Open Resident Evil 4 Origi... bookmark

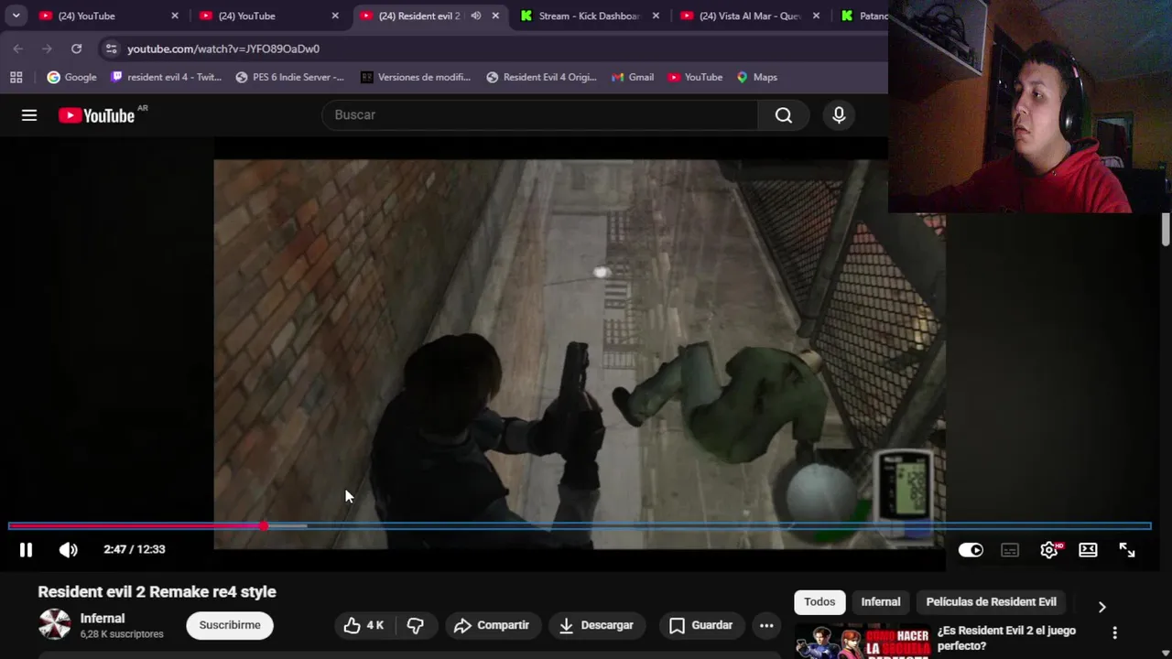pos(541,77)
